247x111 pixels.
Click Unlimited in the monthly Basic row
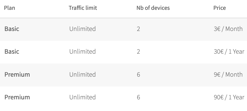pos(83,29)
